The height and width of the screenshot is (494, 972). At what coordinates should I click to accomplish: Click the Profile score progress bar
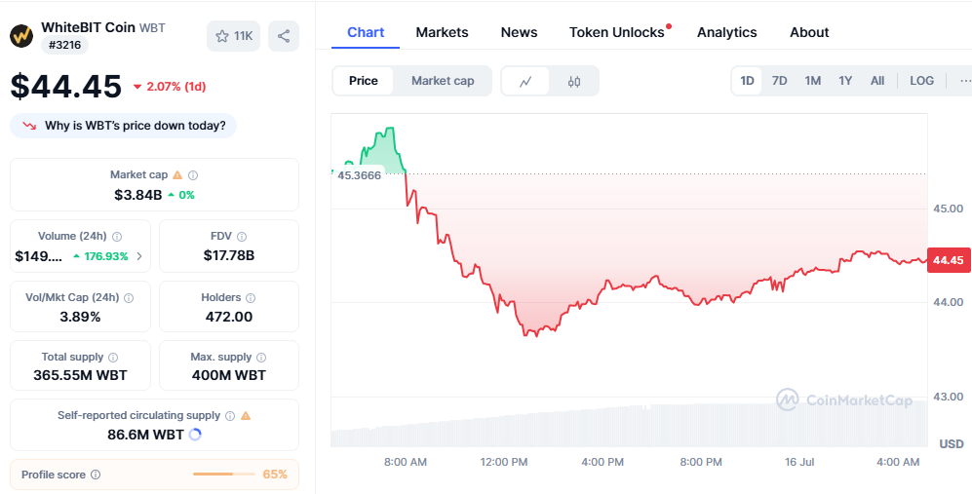223,475
